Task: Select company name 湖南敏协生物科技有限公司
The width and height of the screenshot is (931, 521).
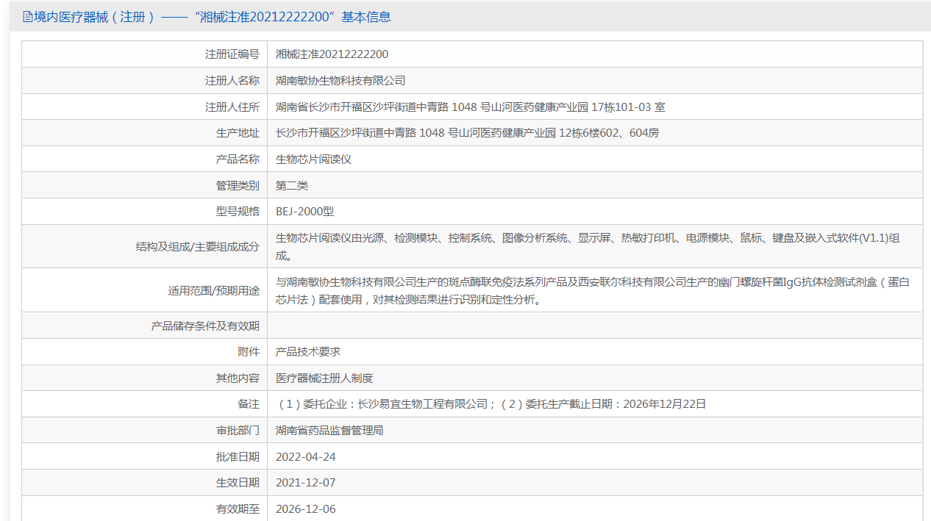Action: click(x=340, y=81)
